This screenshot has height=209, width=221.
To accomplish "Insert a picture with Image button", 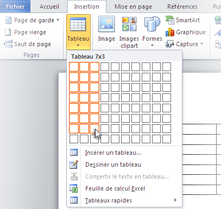I will [106, 29].
